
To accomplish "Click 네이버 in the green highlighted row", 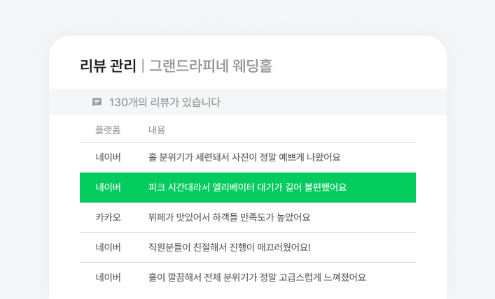I will point(109,187).
